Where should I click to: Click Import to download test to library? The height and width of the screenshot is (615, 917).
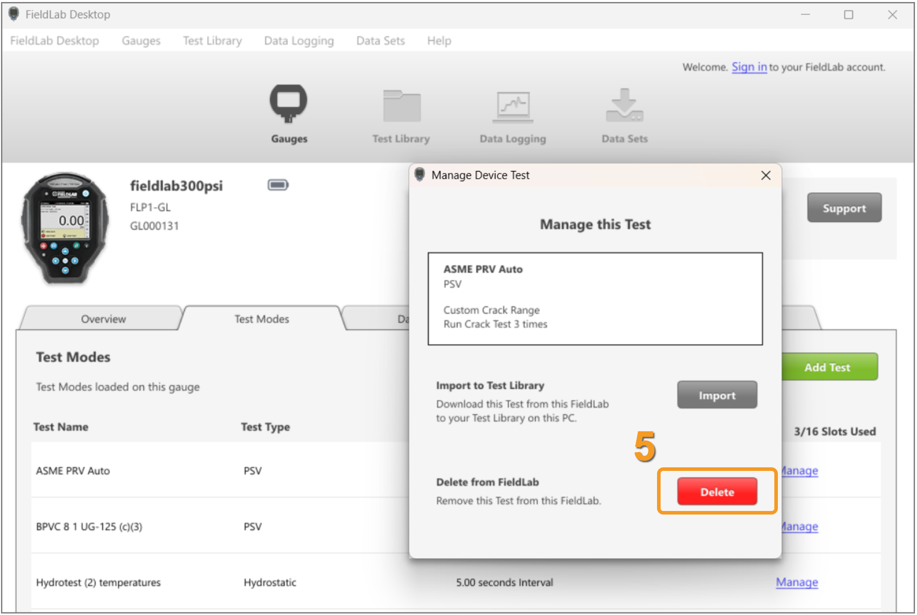click(x=717, y=395)
